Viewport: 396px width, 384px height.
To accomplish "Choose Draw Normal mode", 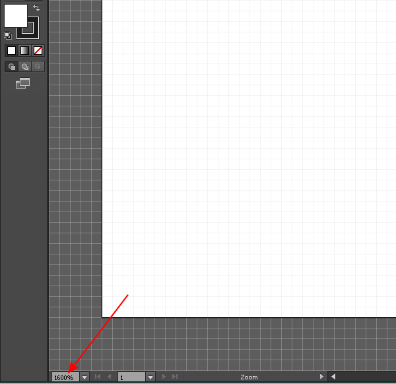I will pyautogui.click(x=12, y=67).
